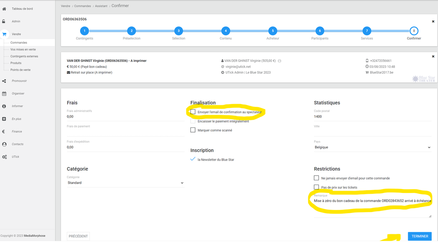The height and width of the screenshot is (247, 438).
Task: Click the UTick gears icon
Action: [4, 157]
